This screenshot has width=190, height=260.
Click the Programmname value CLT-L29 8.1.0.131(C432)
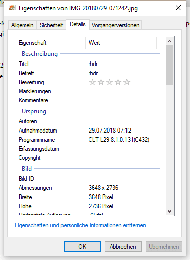pyautogui.click(x=119, y=140)
